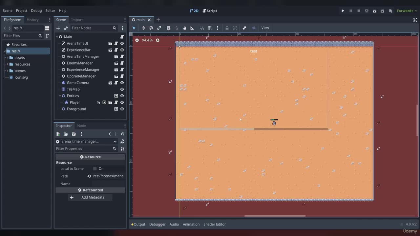Screen dimensions: 420x236
Task: Create new resource in Inspector
Action: [x=58, y=134]
